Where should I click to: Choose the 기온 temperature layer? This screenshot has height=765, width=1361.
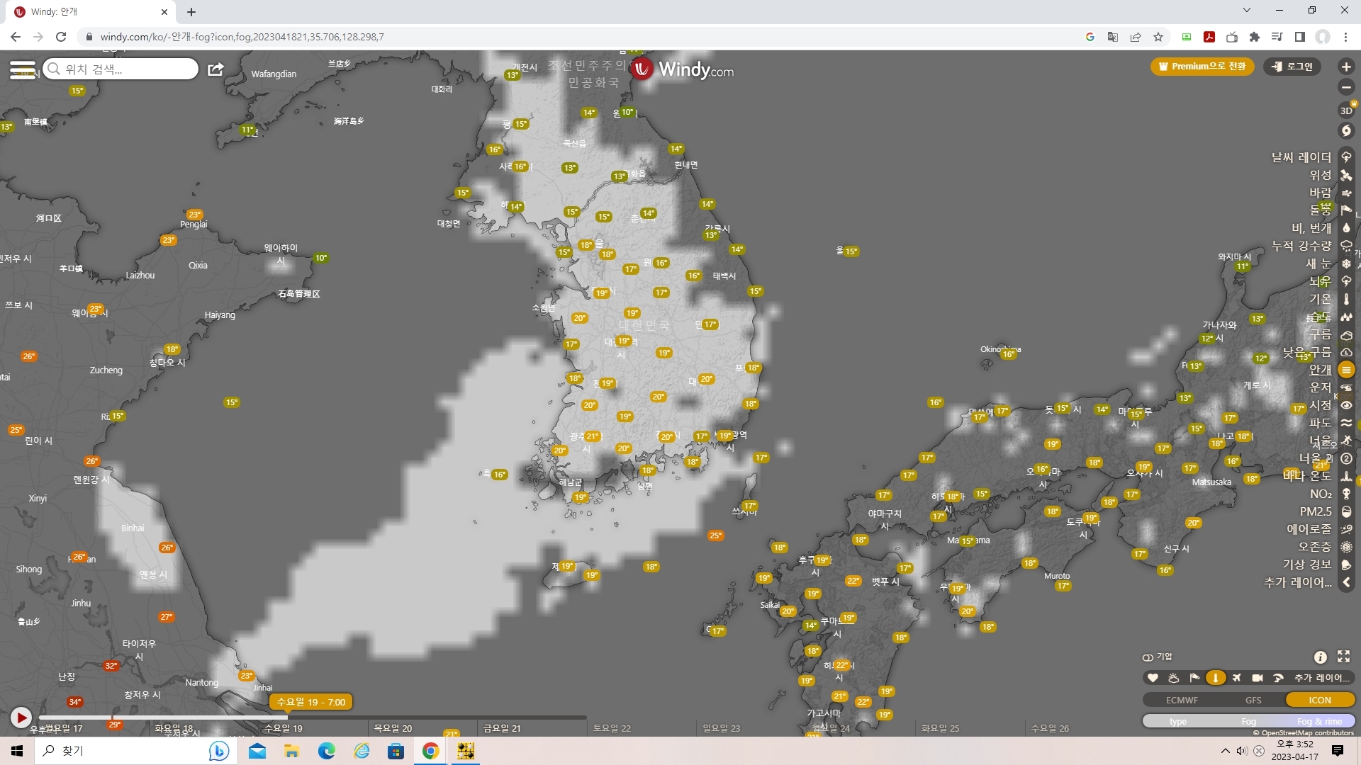1320,299
